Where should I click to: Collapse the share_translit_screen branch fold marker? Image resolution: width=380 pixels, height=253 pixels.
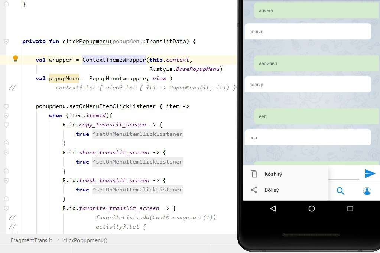pos(6,153)
